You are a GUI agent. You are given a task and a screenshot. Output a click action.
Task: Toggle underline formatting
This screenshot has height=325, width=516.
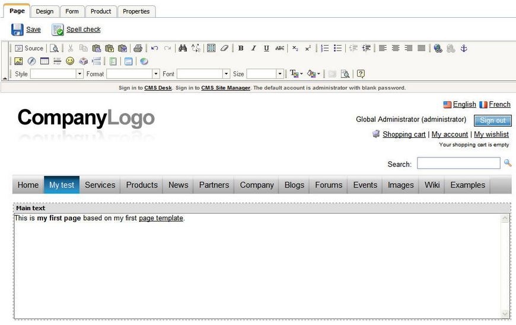click(x=266, y=49)
